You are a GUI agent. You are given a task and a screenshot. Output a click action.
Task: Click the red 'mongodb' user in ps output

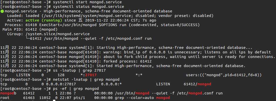[x=8, y=93]
